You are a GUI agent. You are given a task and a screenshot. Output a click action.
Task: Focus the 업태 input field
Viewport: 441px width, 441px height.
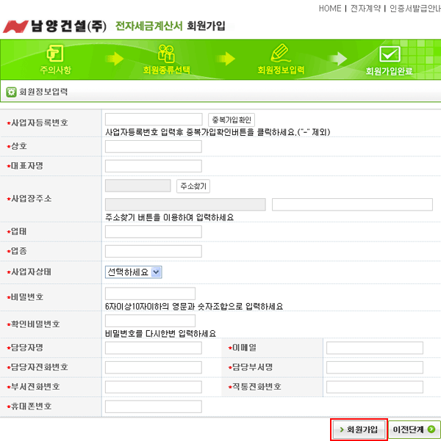click(x=154, y=232)
